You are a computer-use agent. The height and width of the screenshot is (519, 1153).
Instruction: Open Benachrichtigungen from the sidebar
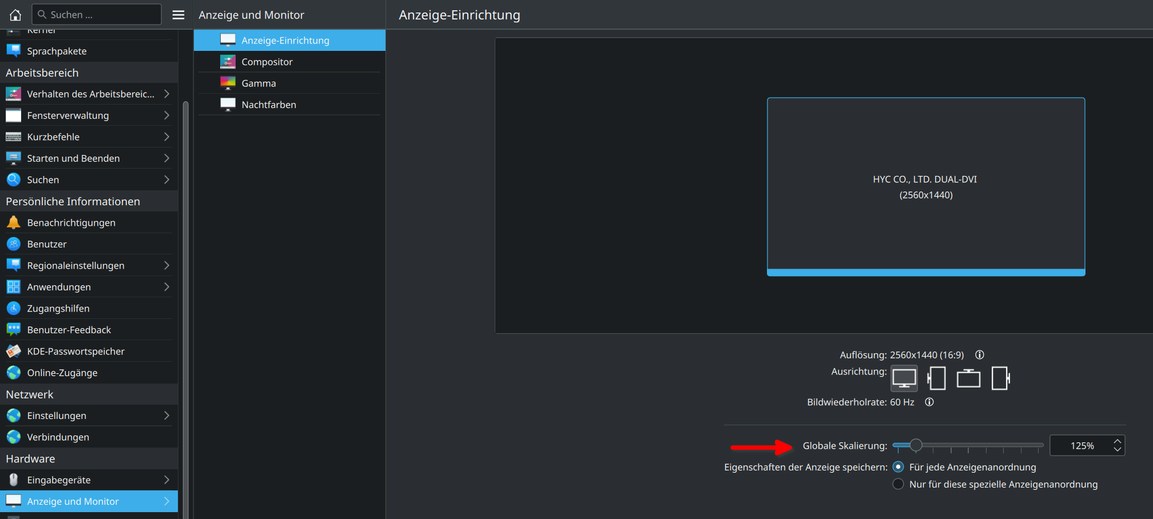pyautogui.click(x=71, y=222)
